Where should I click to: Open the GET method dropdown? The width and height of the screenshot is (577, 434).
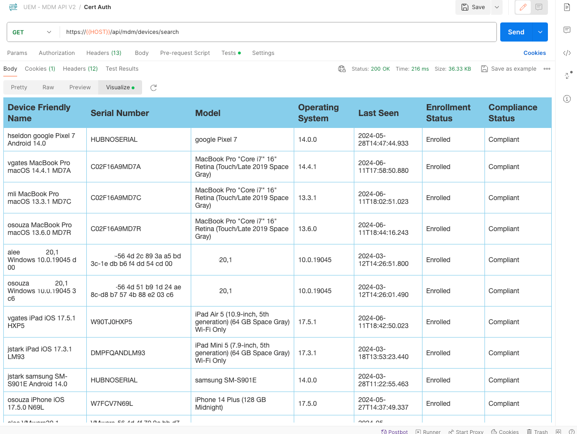pos(32,32)
